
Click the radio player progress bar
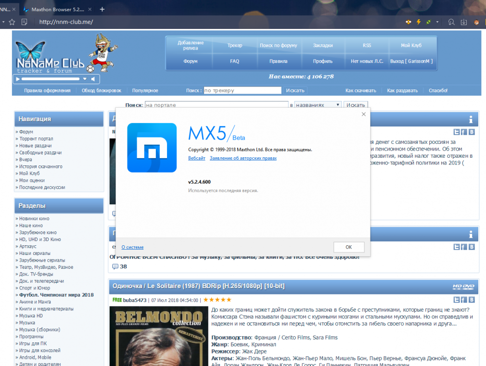[x=51, y=79]
